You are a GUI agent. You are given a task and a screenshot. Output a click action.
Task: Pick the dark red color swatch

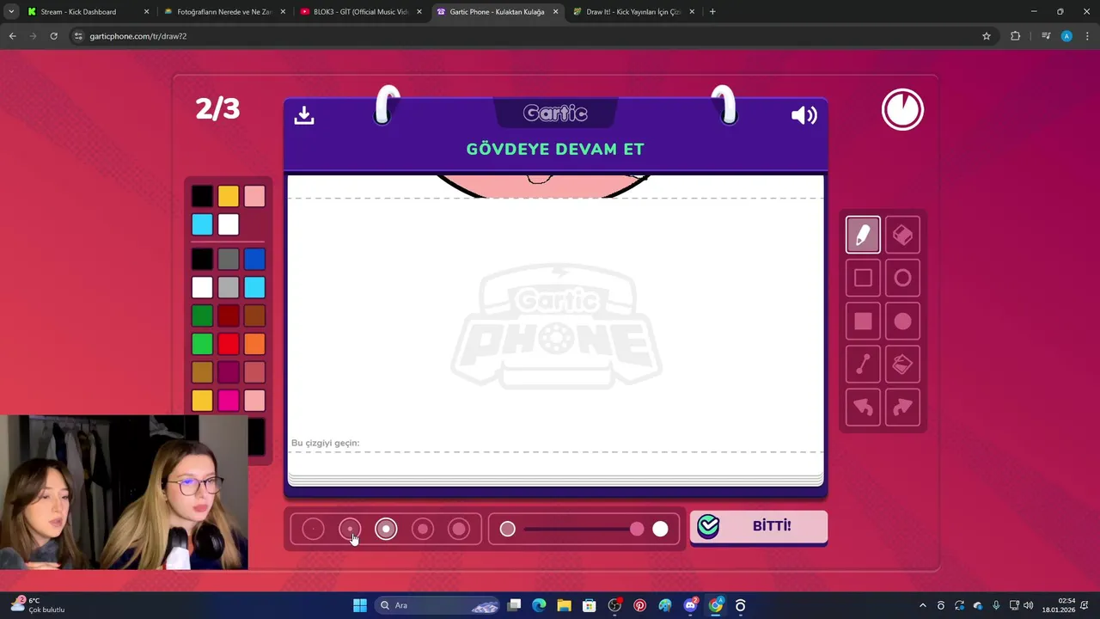pyautogui.click(x=228, y=316)
